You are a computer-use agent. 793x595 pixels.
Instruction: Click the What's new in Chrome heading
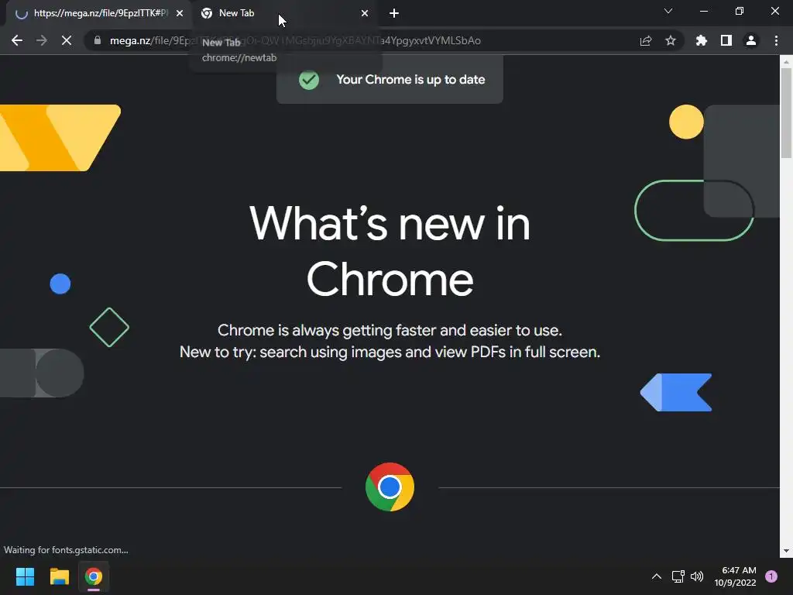click(x=390, y=251)
